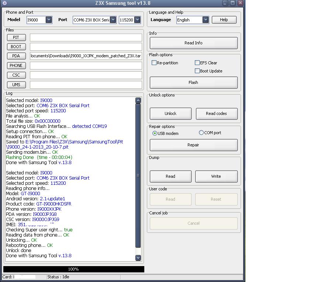Click log line 'Rebooting phone... OK'

point(30,245)
